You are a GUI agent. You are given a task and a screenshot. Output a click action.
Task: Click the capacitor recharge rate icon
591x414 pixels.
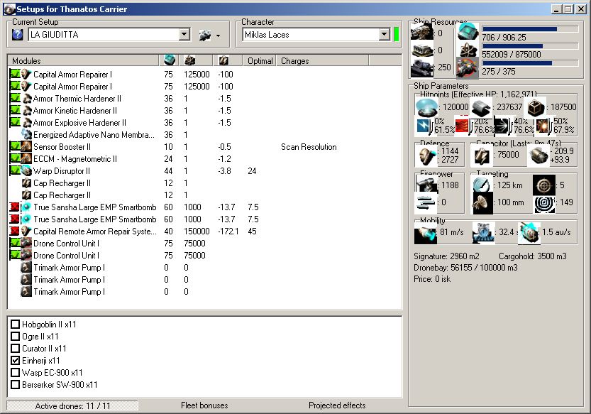538,156
